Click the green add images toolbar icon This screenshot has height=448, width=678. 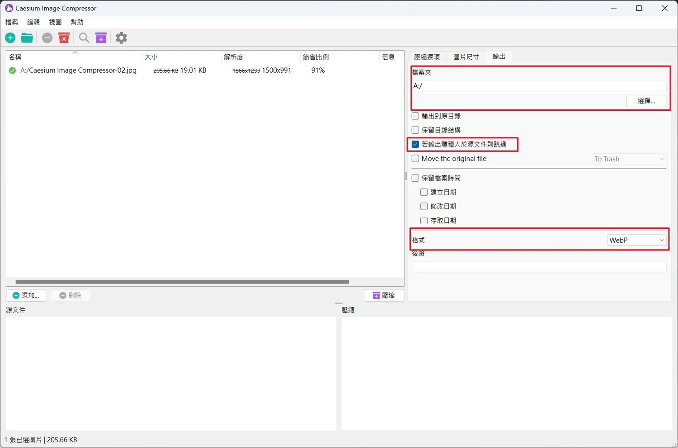point(10,38)
